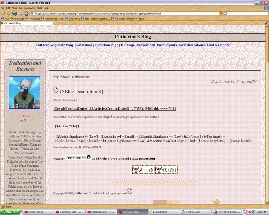Image resolution: width=269 pixels, height=215 pixels.
Task: Open the PrayerBook link
Action: tap(146, 45)
